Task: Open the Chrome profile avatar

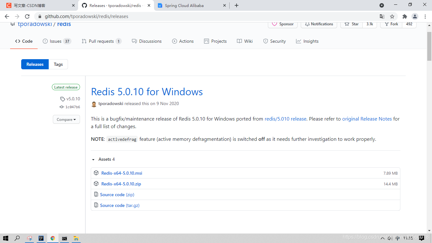Action: 415,16
